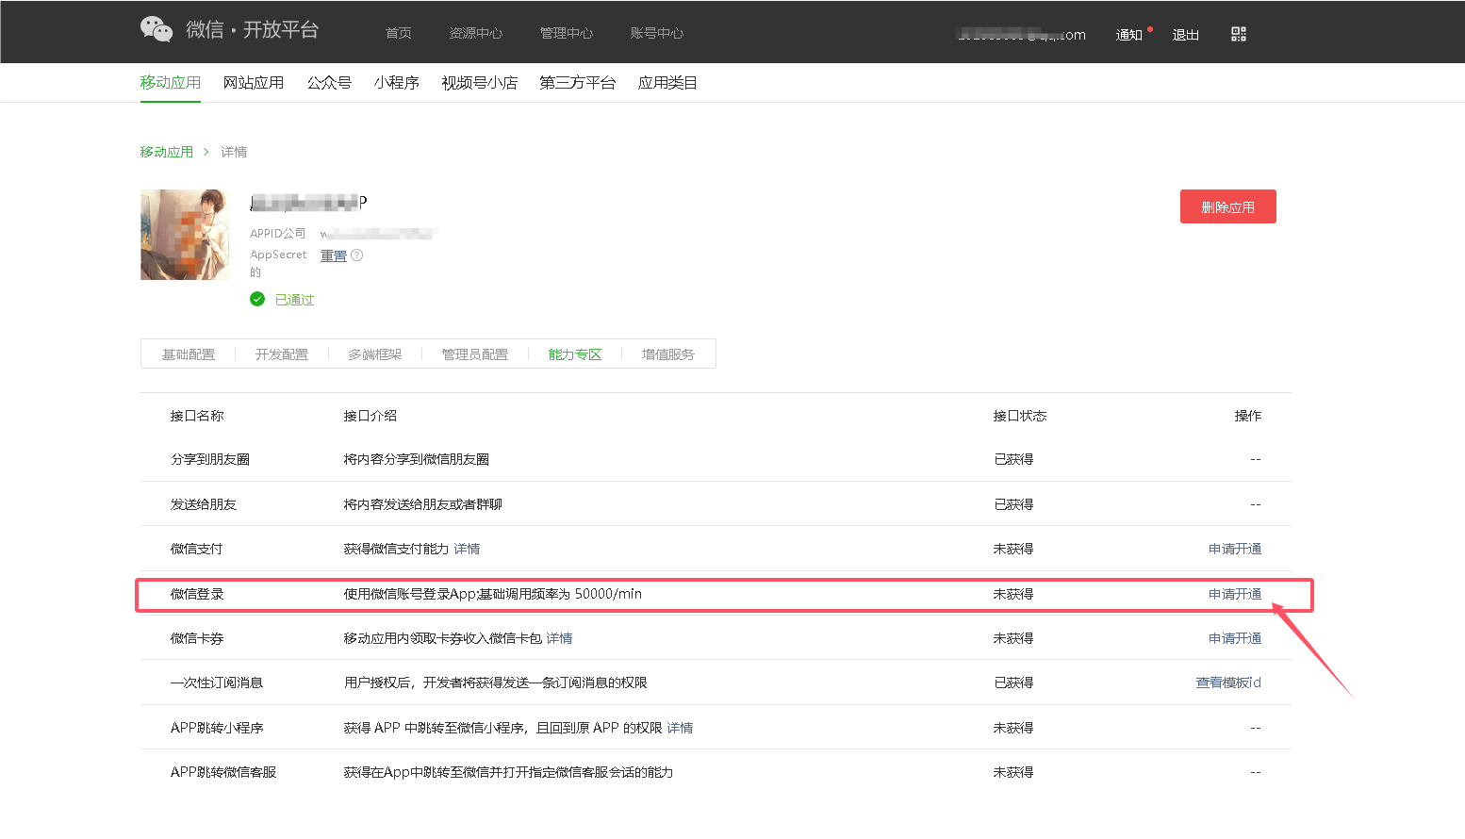Image resolution: width=1465 pixels, height=839 pixels.
Task: Click 申请开通 for 微信支付
Action: click(x=1235, y=549)
